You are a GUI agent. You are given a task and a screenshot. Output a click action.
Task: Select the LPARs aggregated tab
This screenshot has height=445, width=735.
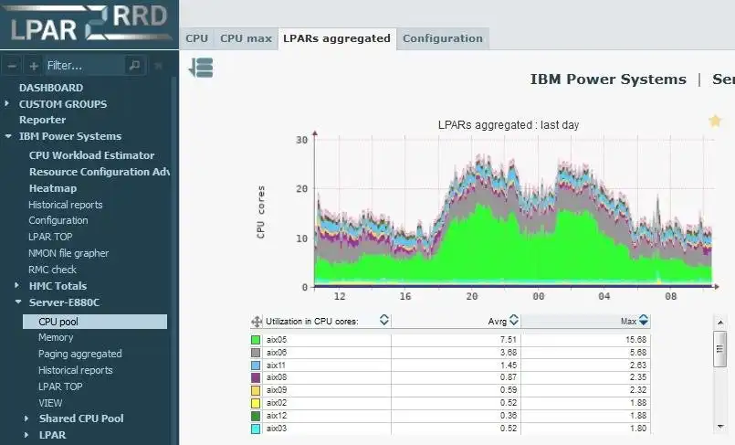coord(337,38)
